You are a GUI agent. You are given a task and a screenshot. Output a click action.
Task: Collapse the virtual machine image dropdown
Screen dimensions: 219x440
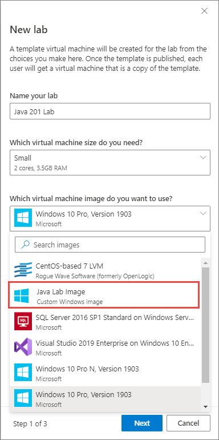coord(109,218)
